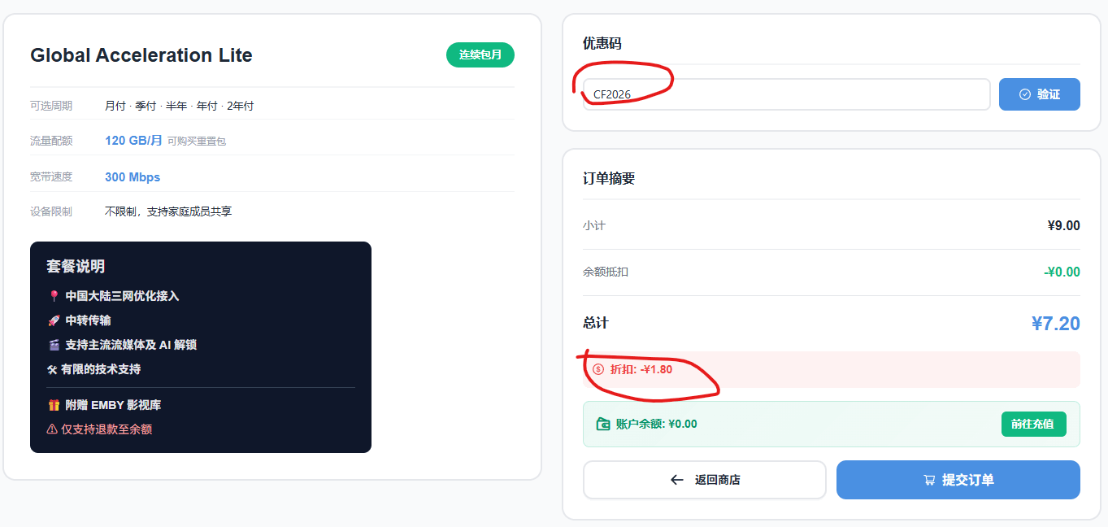This screenshot has width=1108, height=527.
Task: Click the pin icon beside 中国大陆三网优化接入
Action: point(54,296)
